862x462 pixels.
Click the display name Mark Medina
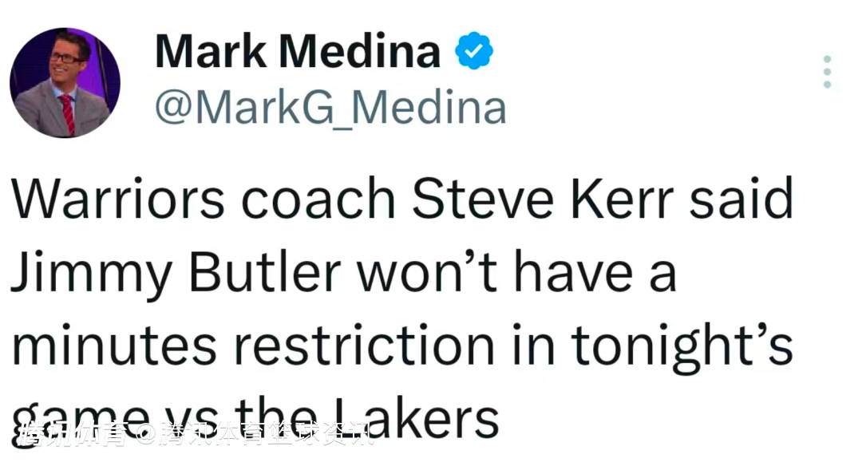pyautogui.click(x=298, y=52)
